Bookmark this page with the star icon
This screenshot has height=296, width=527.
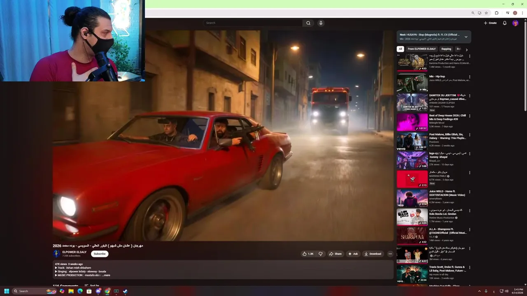coord(486,13)
